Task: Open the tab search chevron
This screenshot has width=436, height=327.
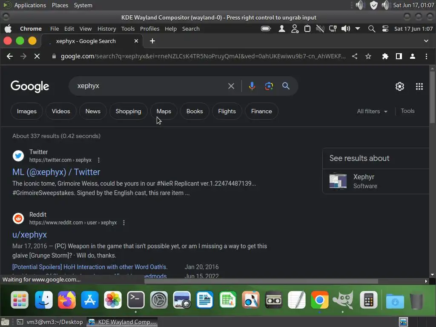Action: tap(426, 41)
